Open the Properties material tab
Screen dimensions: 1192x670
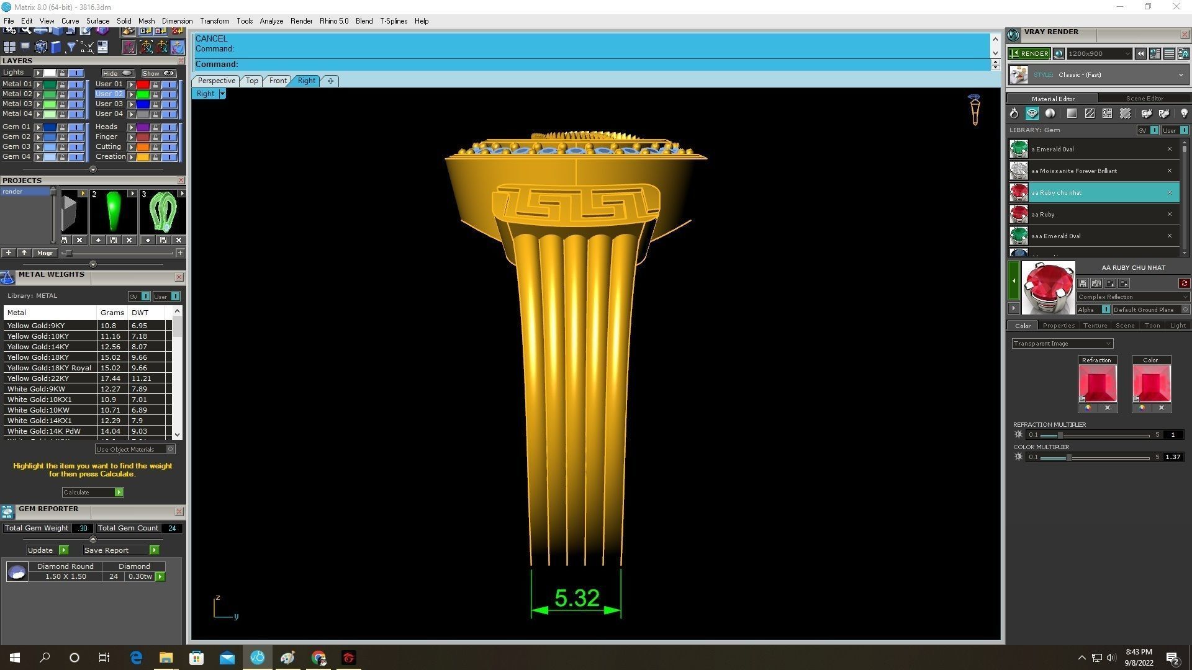coord(1059,326)
